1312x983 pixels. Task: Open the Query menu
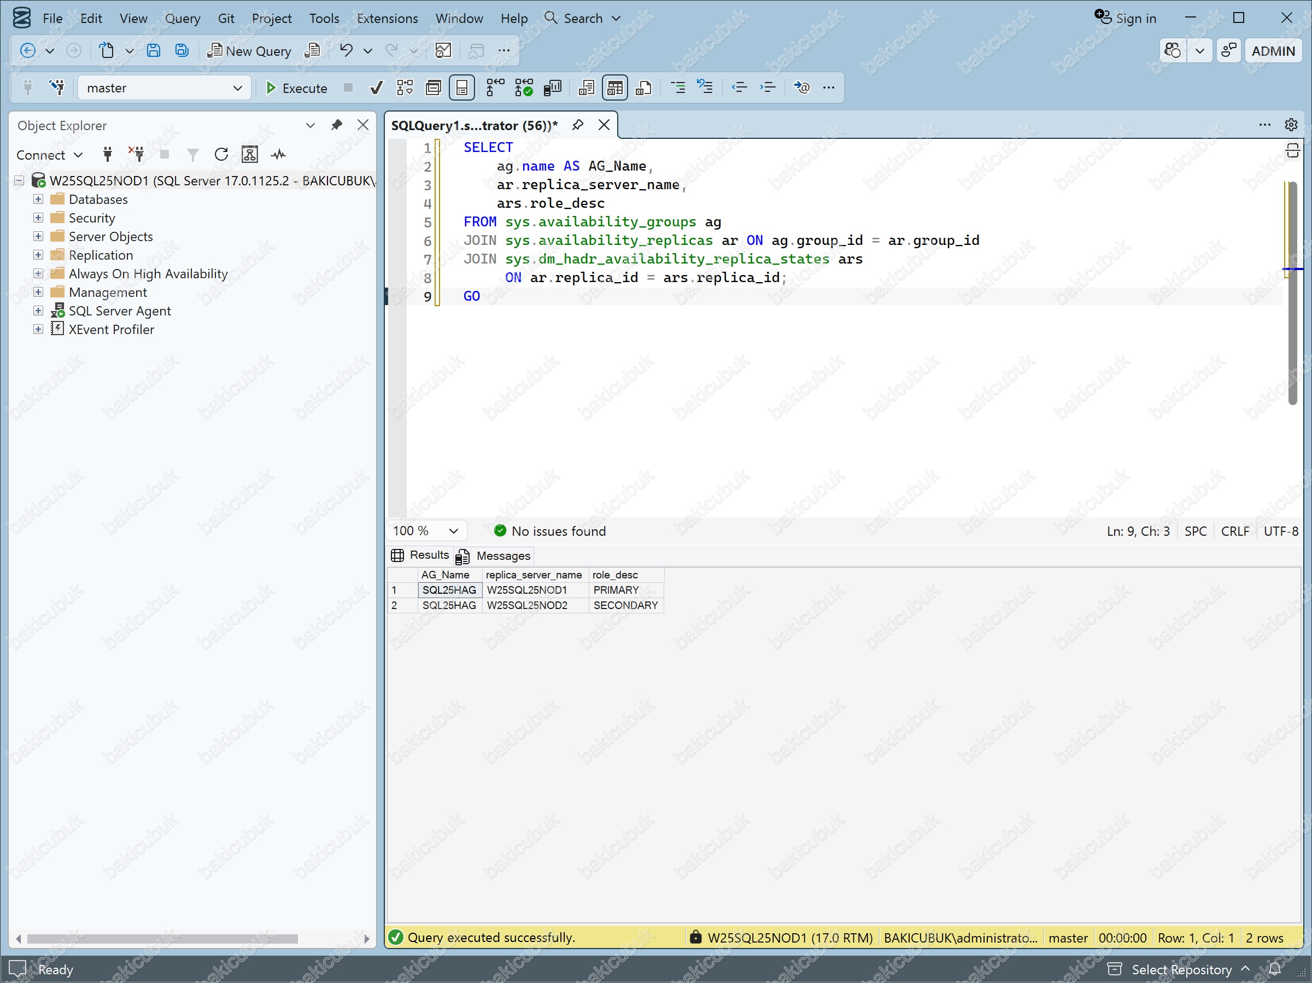182,19
